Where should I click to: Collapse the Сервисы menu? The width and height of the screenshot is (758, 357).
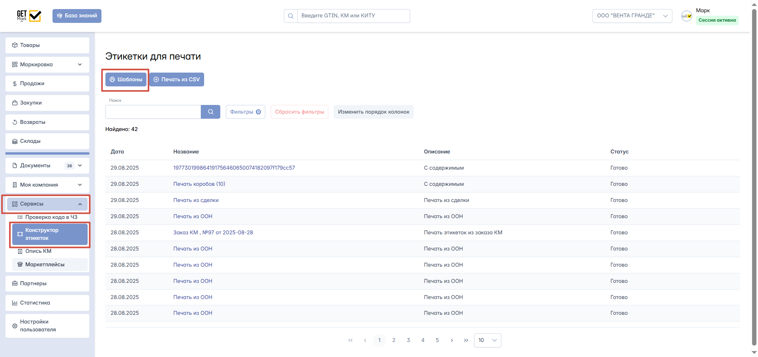(47, 204)
